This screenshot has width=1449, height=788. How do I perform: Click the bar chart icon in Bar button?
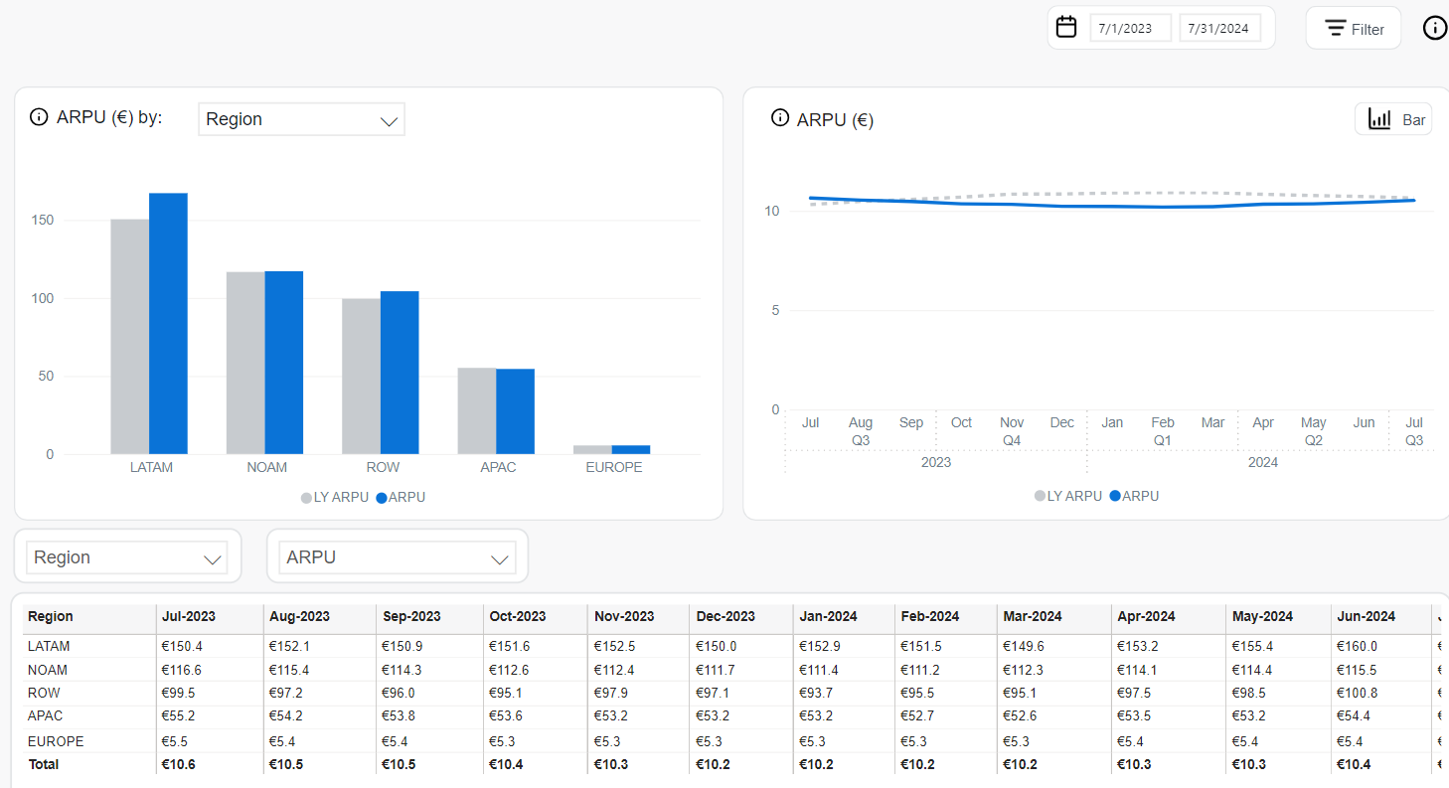pyautogui.click(x=1379, y=119)
